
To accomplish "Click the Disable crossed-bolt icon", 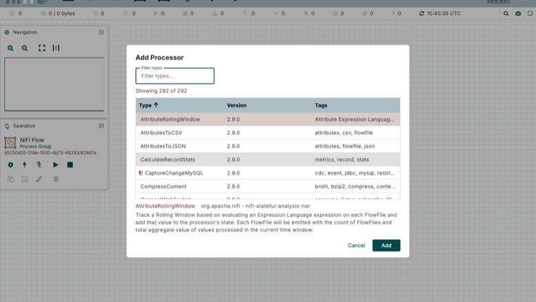I will (x=39, y=165).
